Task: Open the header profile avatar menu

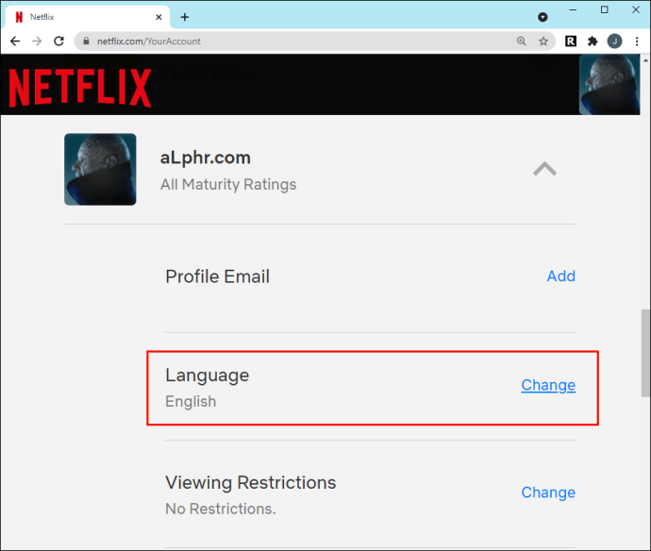Action: (609, 84)
